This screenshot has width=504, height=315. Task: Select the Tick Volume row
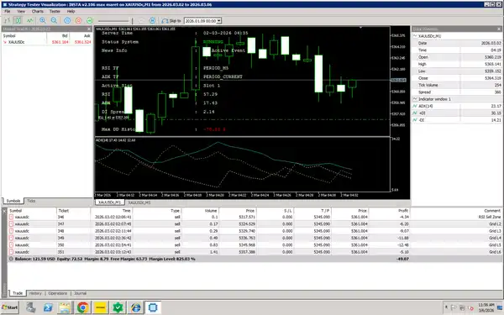click(x=457, y=85)
